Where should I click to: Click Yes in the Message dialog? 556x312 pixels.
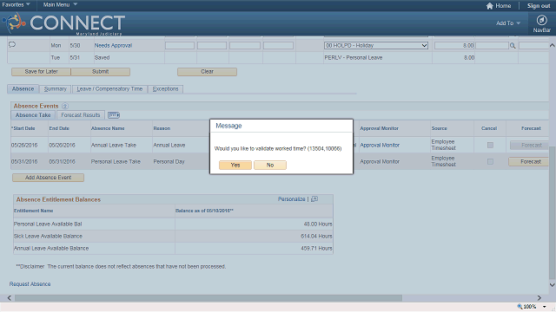[x=235, y=165]
